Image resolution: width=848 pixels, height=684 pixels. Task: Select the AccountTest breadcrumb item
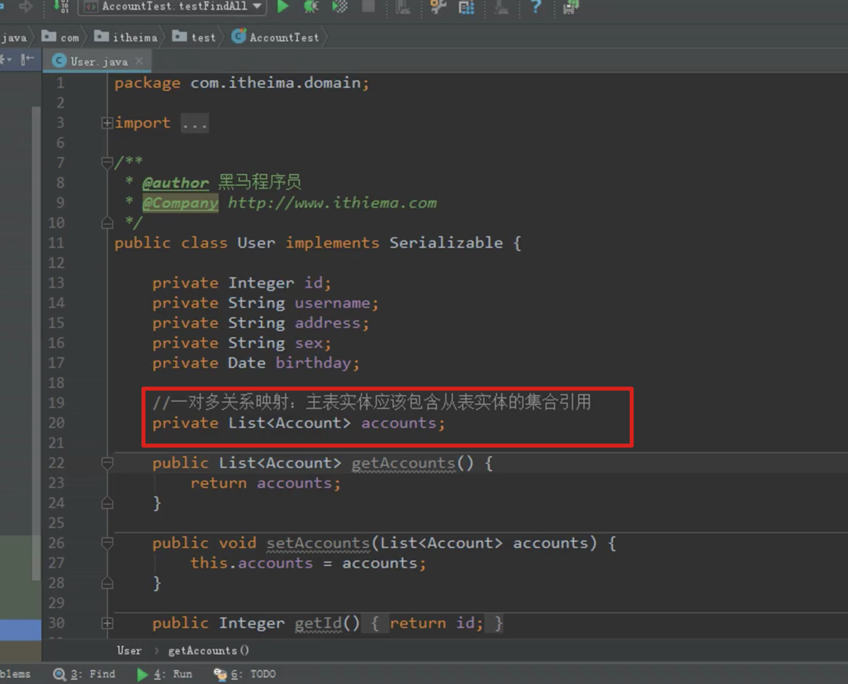tap(275, 37)
